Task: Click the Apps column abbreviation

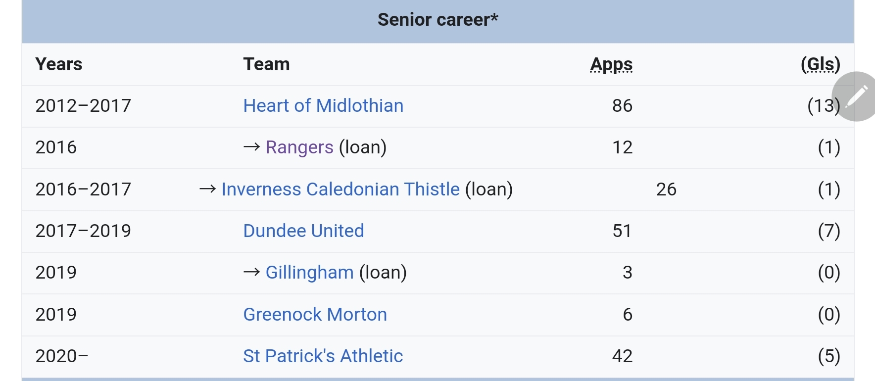Action: coord(611,64)
